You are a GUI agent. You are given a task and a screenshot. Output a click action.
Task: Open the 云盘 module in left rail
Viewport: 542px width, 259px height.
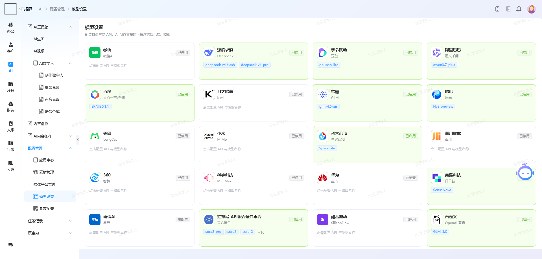[11, 166]
